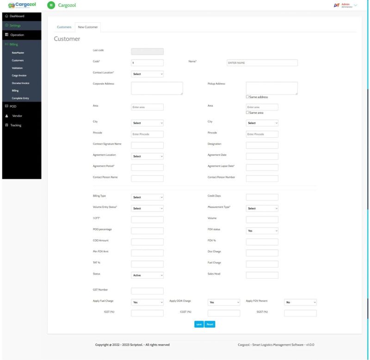Open the Apply Fuel Charge dropdown
The height and width of the screenshot is (360, 370).
[x=147, y=302]
